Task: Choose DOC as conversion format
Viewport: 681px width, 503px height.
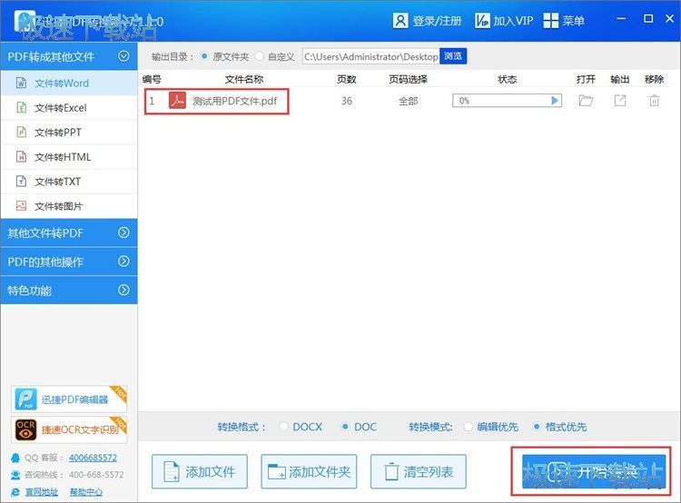Action: point(345,427)
